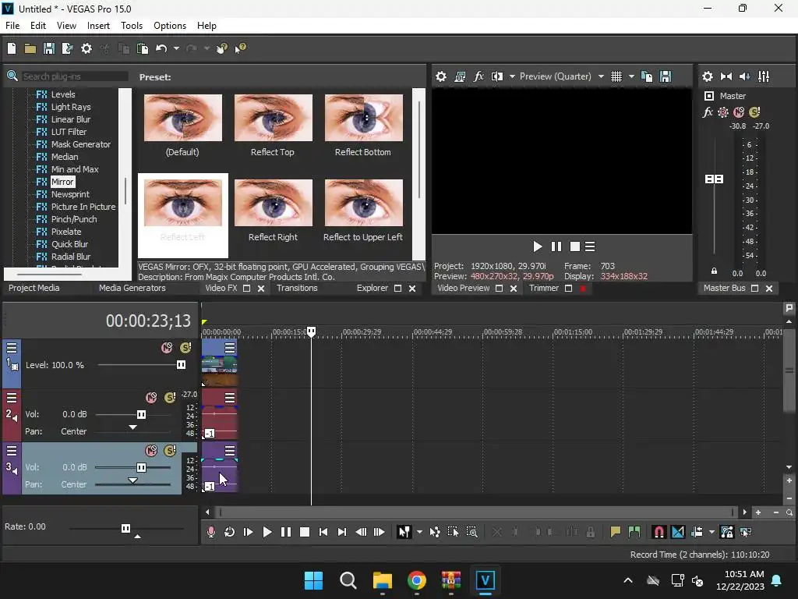Play the timeline from transport bar
This screenshot has width=798, height=599.
pyautogui.click(x=267, y=532)
